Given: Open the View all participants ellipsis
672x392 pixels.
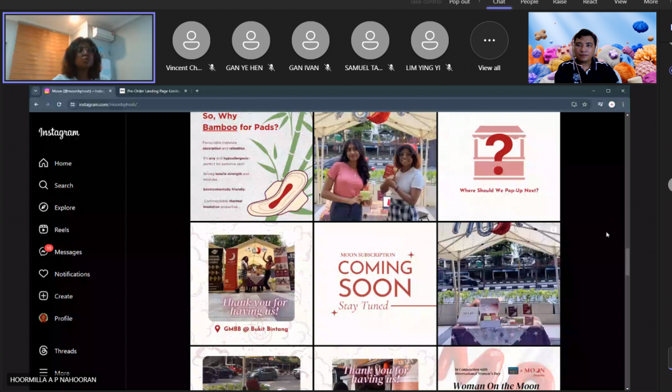Looking at the screenshot, I should coord(489,40).
